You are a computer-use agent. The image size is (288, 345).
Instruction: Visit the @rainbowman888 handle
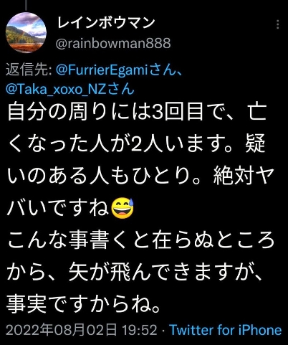coord(113,43)
